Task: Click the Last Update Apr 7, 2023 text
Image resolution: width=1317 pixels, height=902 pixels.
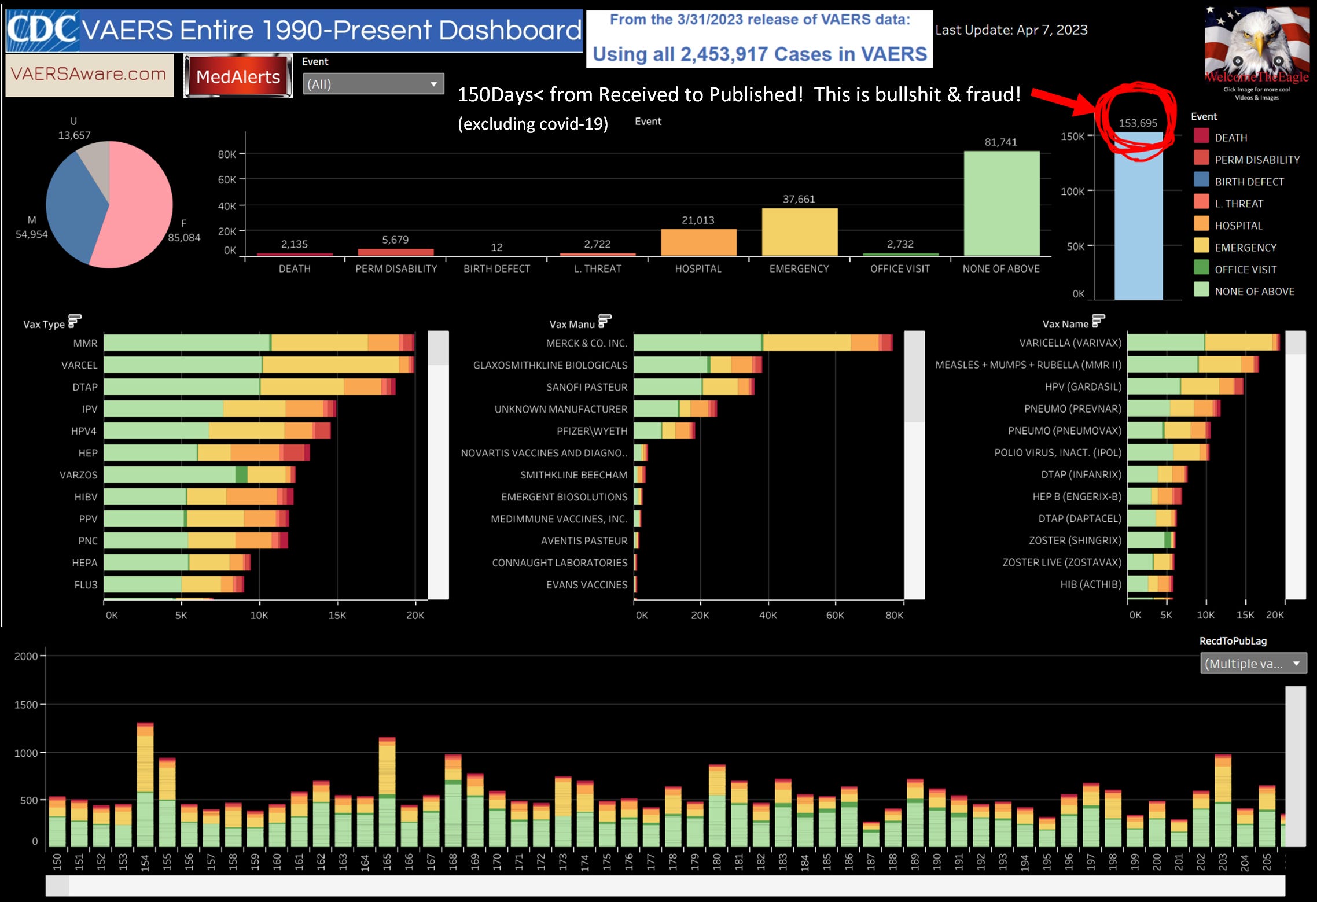Action: coord(1011,30)
